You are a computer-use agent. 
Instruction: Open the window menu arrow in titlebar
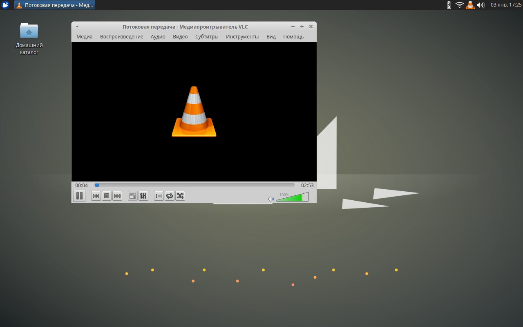[77, 27]
